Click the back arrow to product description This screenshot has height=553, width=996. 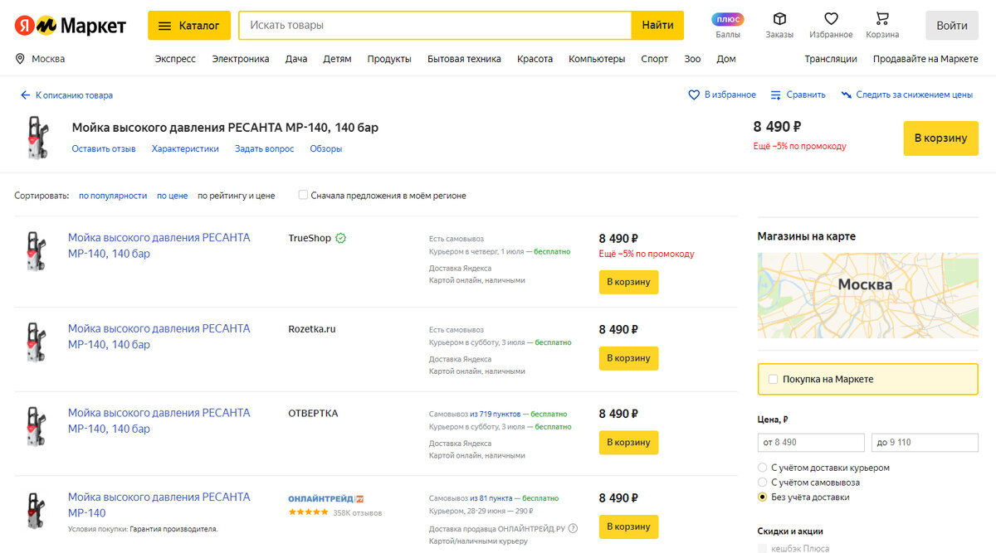(26, 95)
